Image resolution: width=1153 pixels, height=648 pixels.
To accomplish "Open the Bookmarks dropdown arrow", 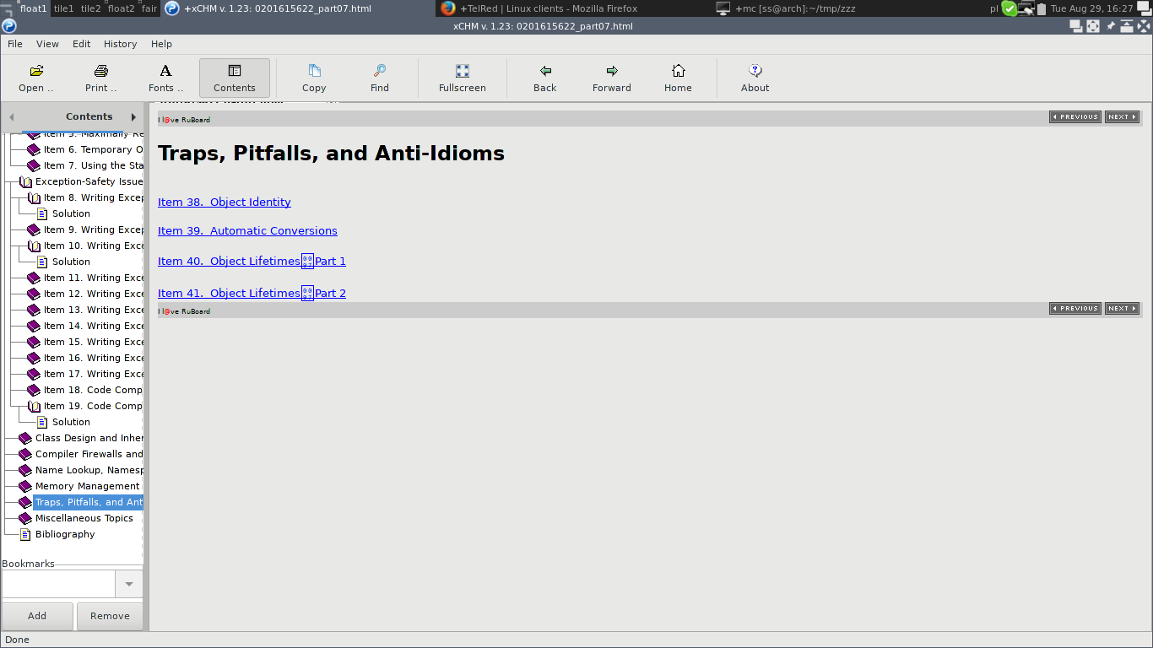I will click(x=129, y=584).
